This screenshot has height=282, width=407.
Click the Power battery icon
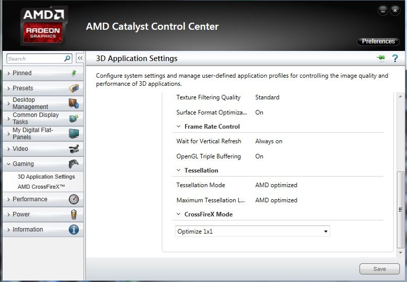point(74,214)
